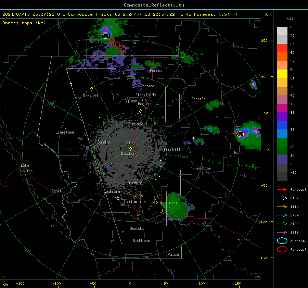Click the Hanna label
308x288 pixels.
click(x=239, y=153)
